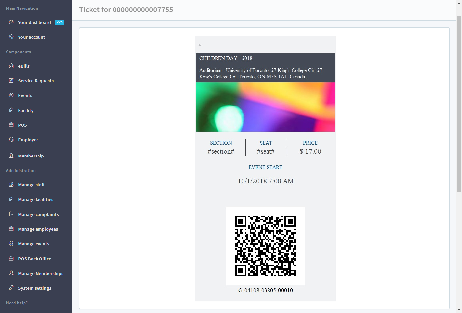This screenshot has width=462, height=313.
Task: Click the gear icon beside Your account
Action: point(11,37)
